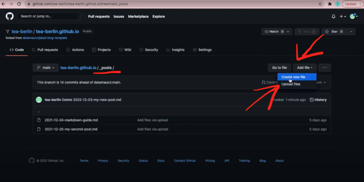
Task: Switch to the Actions tab
Action: pos(75,50)
